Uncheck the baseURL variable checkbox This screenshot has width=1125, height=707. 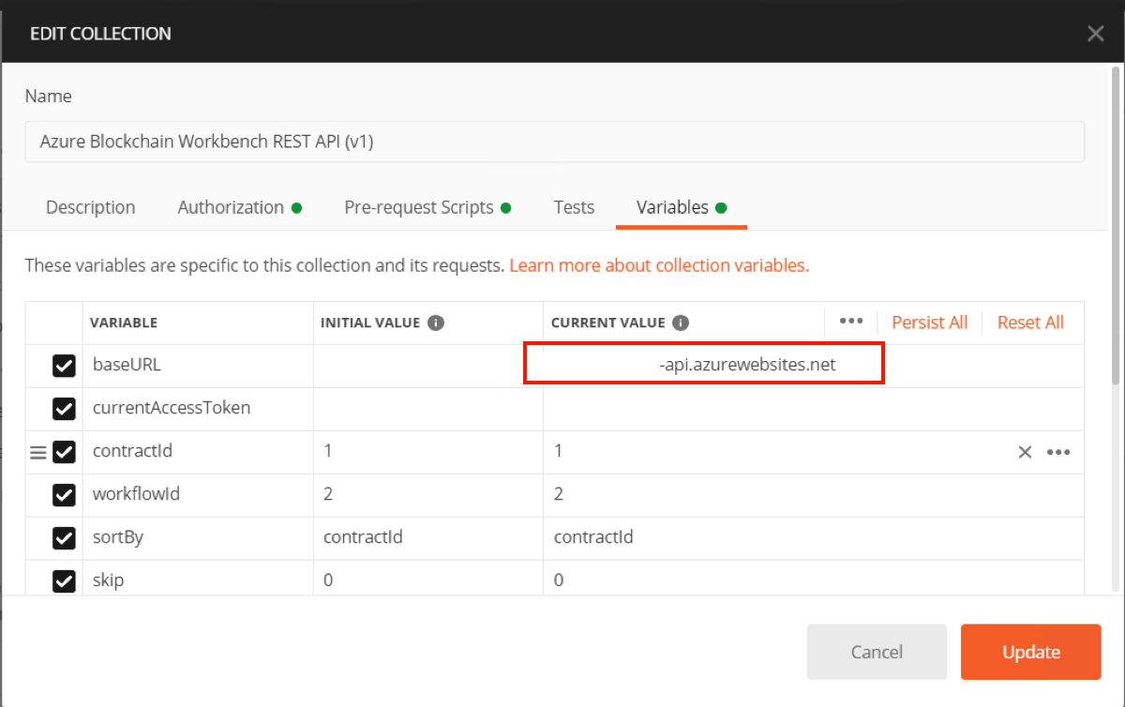(x=64, y=366)
